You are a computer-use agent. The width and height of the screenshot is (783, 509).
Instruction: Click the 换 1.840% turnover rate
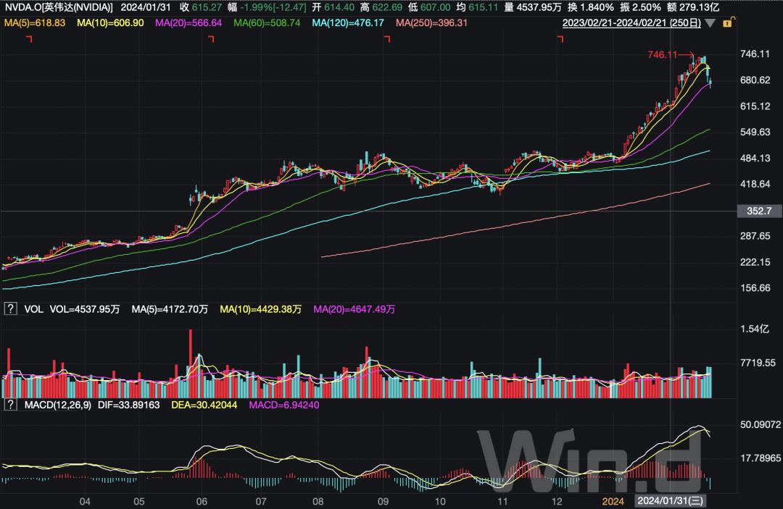(591, 7)
